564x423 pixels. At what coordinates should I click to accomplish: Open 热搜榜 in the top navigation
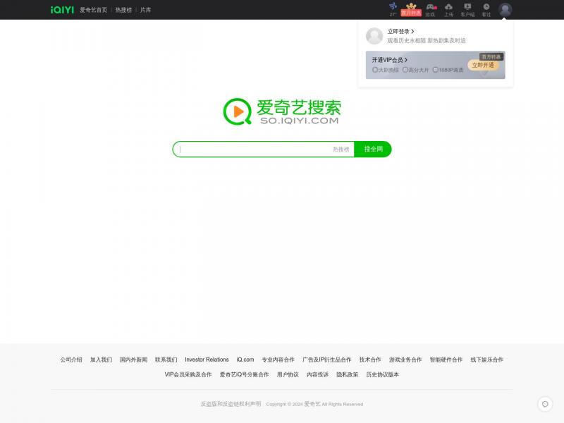(124, 10)
